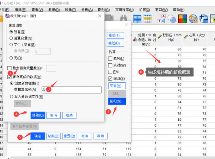The width and height of the screenshot is (215, 159).
Task: Click the 最大预测变量数 number field
Action: (51, 68)
